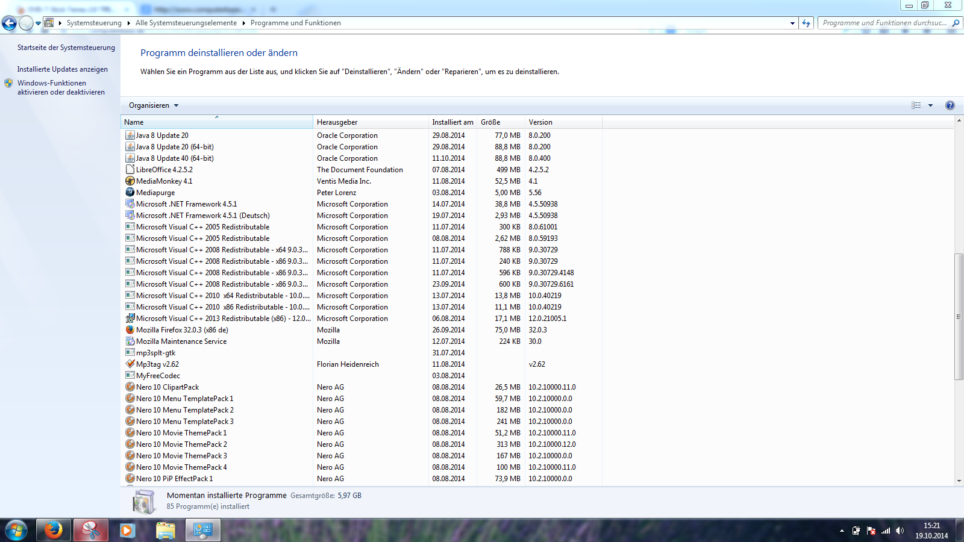Open the Snipping Tool on the taskbar
Screen dimensions: 964x542
91,531
